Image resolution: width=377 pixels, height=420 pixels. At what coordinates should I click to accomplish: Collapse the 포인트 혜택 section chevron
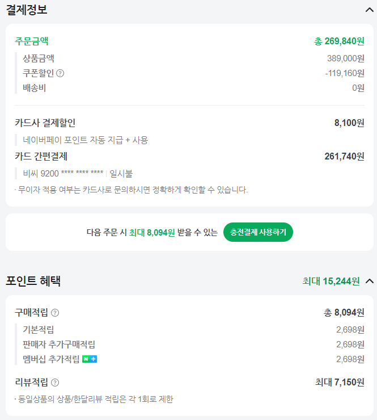coord(370,281)
